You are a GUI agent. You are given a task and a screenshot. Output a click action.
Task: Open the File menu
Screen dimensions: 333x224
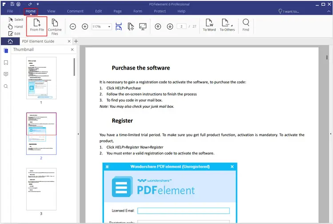coord(10,11)
